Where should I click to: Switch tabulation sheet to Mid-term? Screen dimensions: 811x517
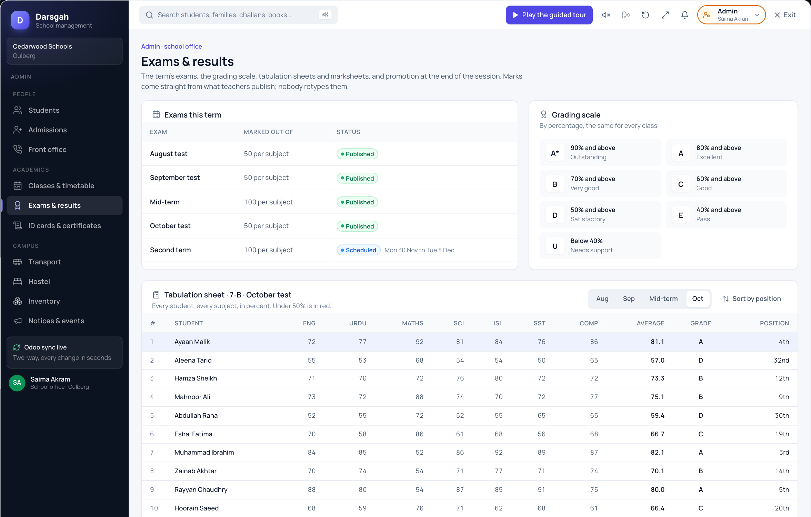click(x=663, y=299)
